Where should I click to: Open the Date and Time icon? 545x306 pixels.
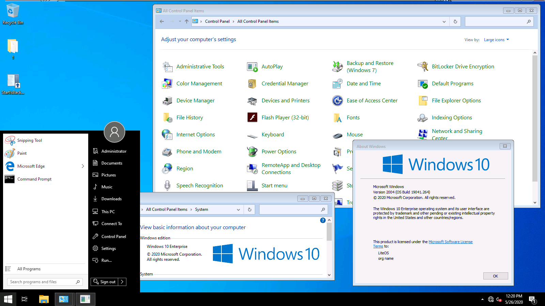[338, 84]
